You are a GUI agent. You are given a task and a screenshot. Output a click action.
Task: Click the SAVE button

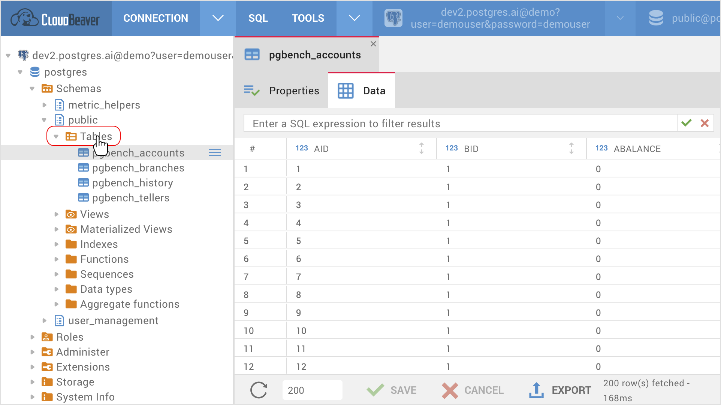click(392, 390)
